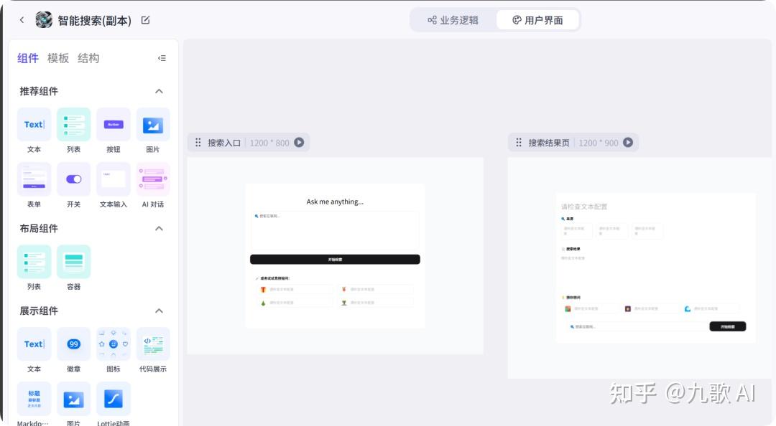Viewport: 776px width, 426px height.
Task: Switch to the 用户界面 tab
Action: 537,20
